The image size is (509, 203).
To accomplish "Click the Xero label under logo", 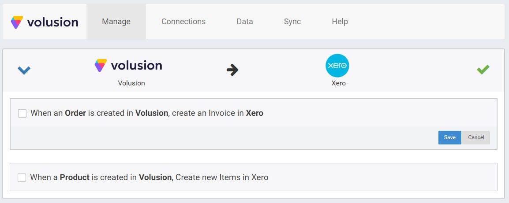I will (x=338, y=83).
